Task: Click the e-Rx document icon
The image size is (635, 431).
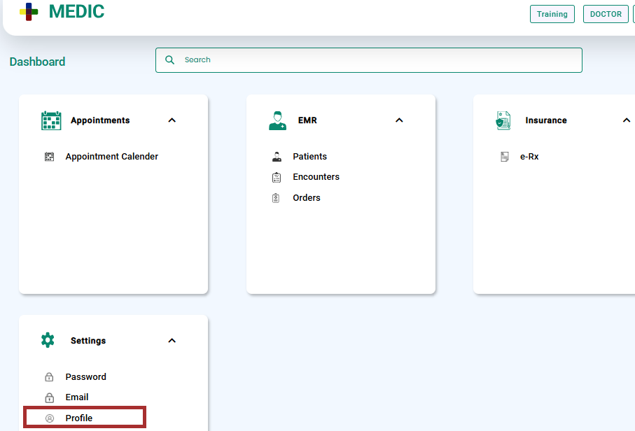Action: tap(504, 157)
